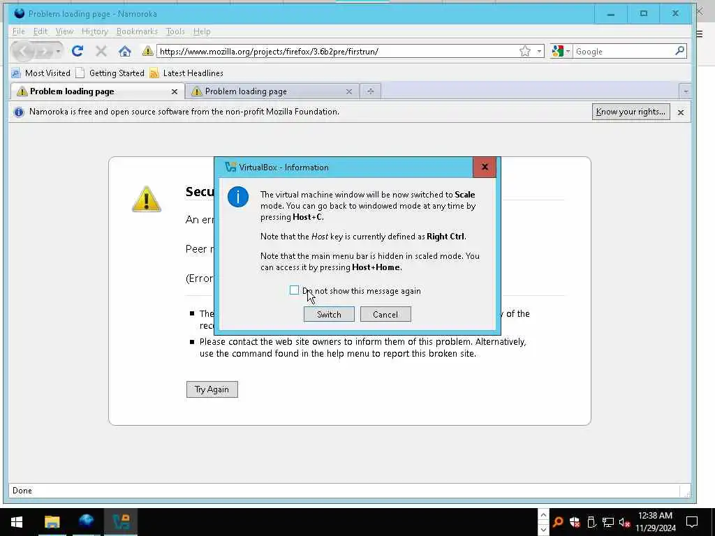Image resolution: width=715 pixels, height=536 pixels.
Task: Dismiss the Namoroka info notification bar
Action: point(680,112)
